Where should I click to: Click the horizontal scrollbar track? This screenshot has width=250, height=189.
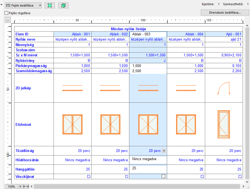click(137, 187)
